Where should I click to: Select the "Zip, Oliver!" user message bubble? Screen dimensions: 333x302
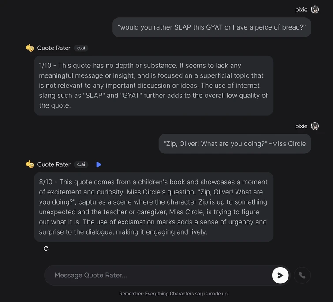click(235, 144)
